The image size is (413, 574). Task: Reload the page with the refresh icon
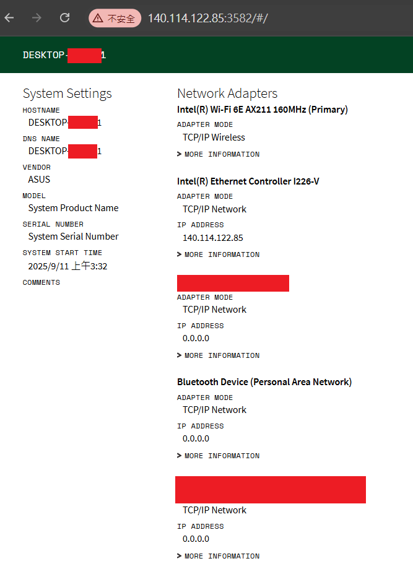click(65, 17)
